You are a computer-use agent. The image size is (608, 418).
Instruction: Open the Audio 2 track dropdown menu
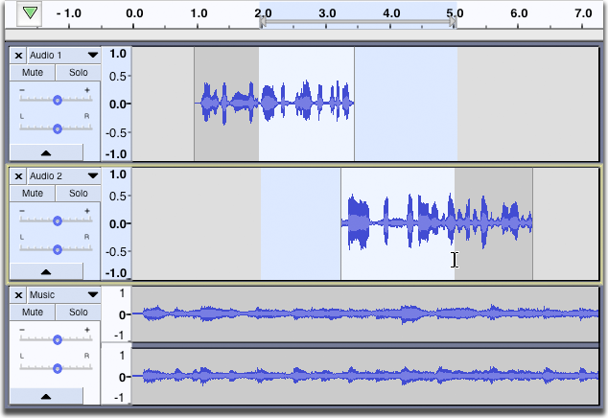pos(92,176)
